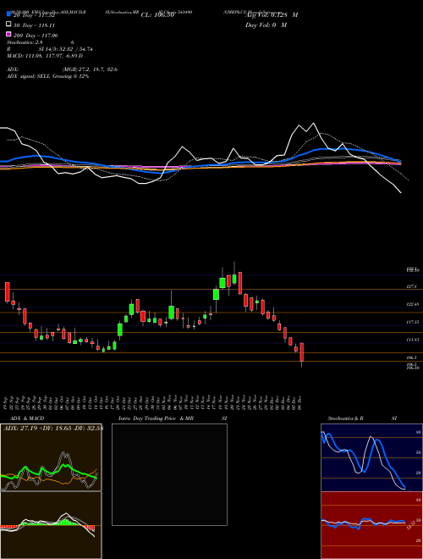Click the '127.8' price axis label
The width and height of the screenshot is (423, 559).
point(412,286)
